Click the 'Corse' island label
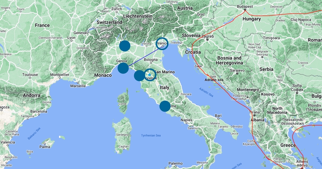 [x=123, y=104]
